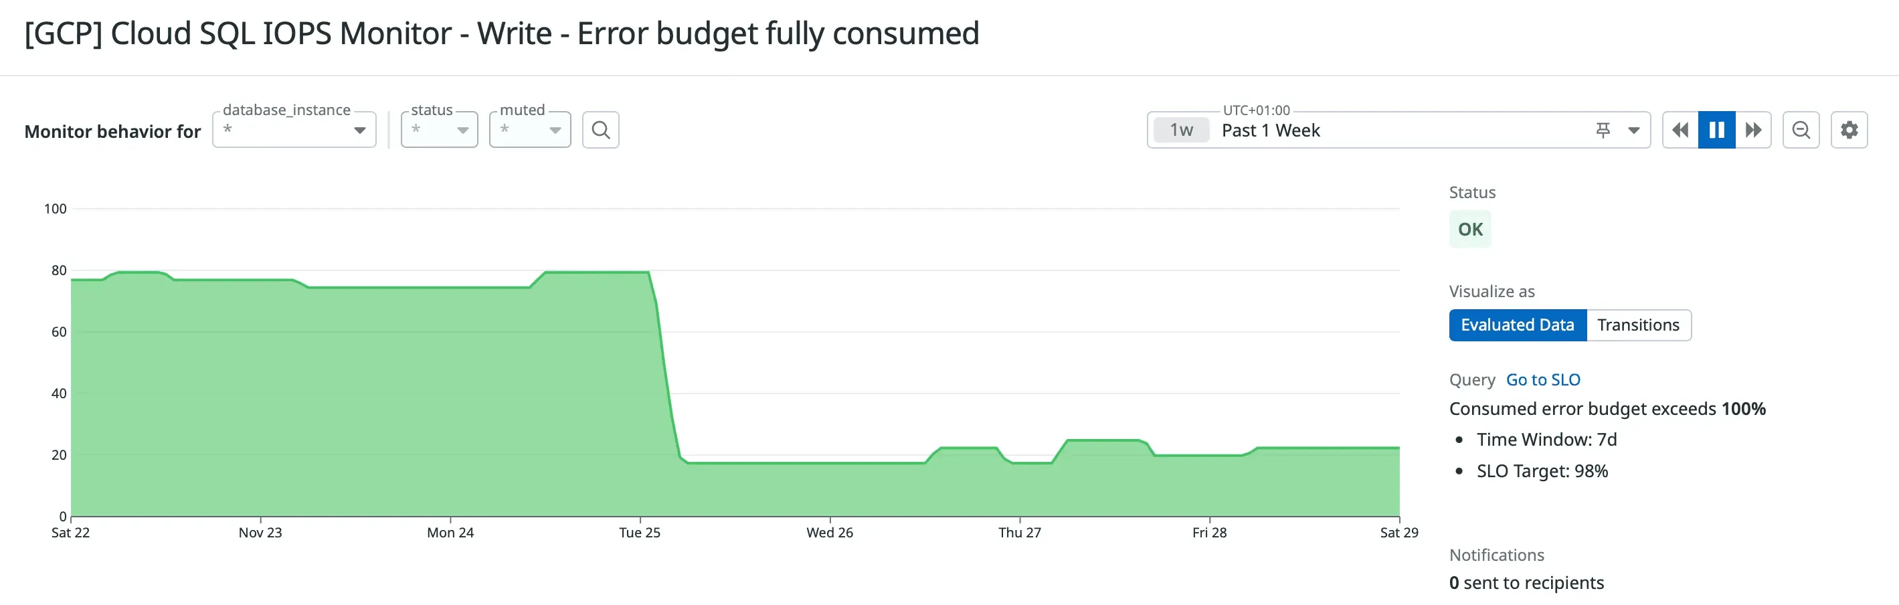Image resolution: width=1899 pixels, height=605 pixels.
Task: Step the time window forward
Action: tap(1753, 129)
